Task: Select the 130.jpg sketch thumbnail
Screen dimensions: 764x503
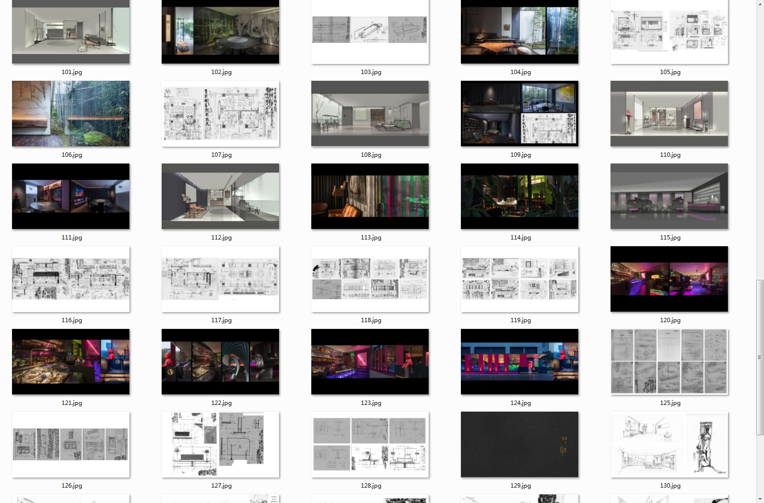Action: point(669,444)
